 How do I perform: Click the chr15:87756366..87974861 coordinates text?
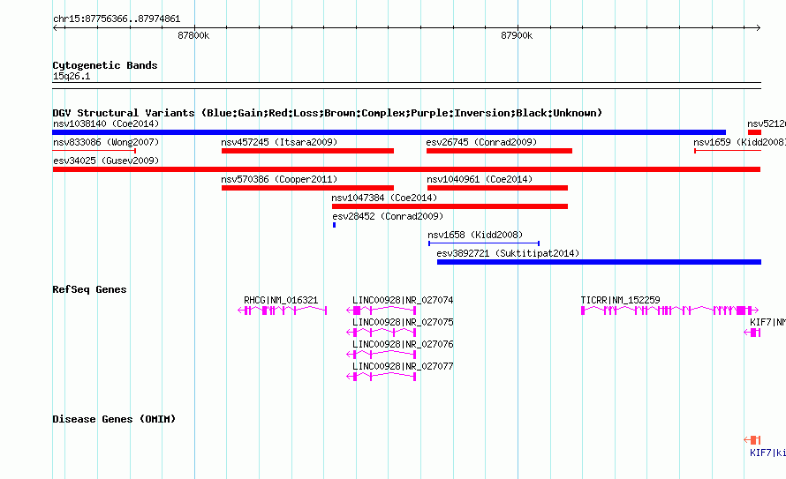(117, 19)
